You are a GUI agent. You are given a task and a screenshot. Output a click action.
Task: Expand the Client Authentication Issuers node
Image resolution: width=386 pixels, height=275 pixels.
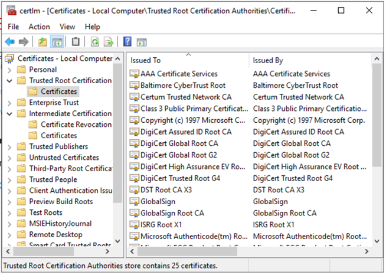tap(9, 191)
